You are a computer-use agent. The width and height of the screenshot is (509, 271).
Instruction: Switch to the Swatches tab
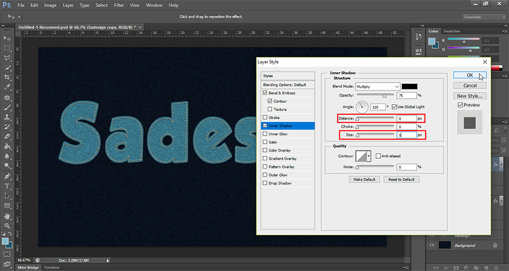click(451, 31)
